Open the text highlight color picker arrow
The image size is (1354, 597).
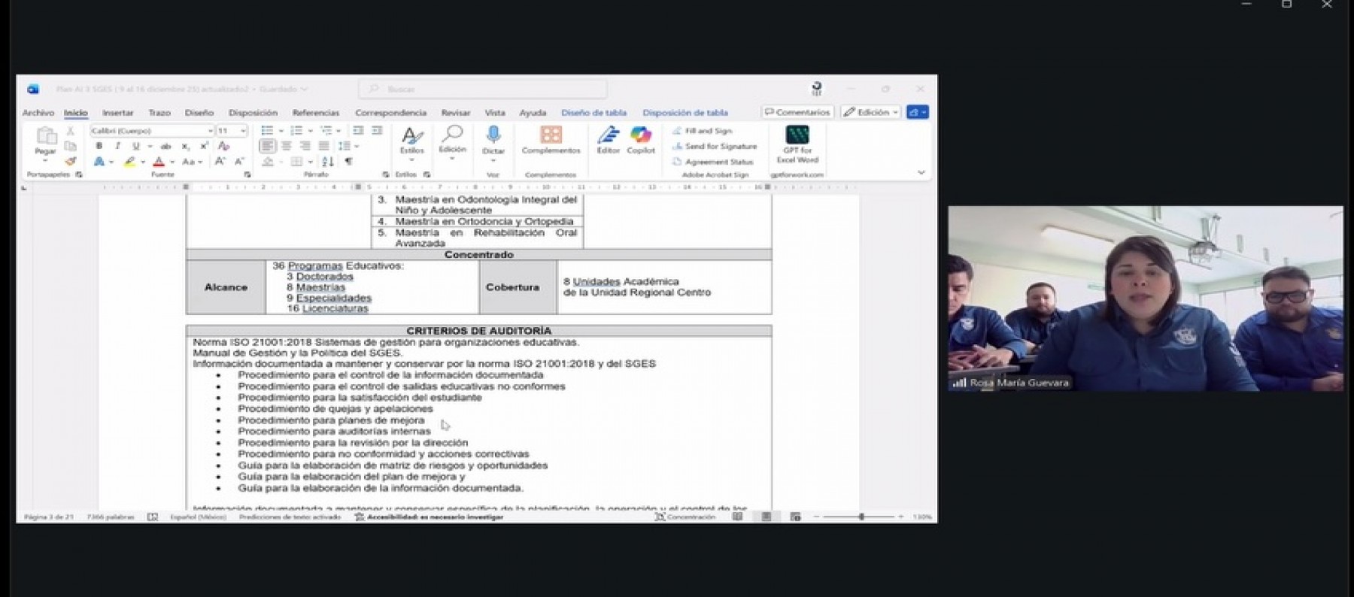[143, 162]
